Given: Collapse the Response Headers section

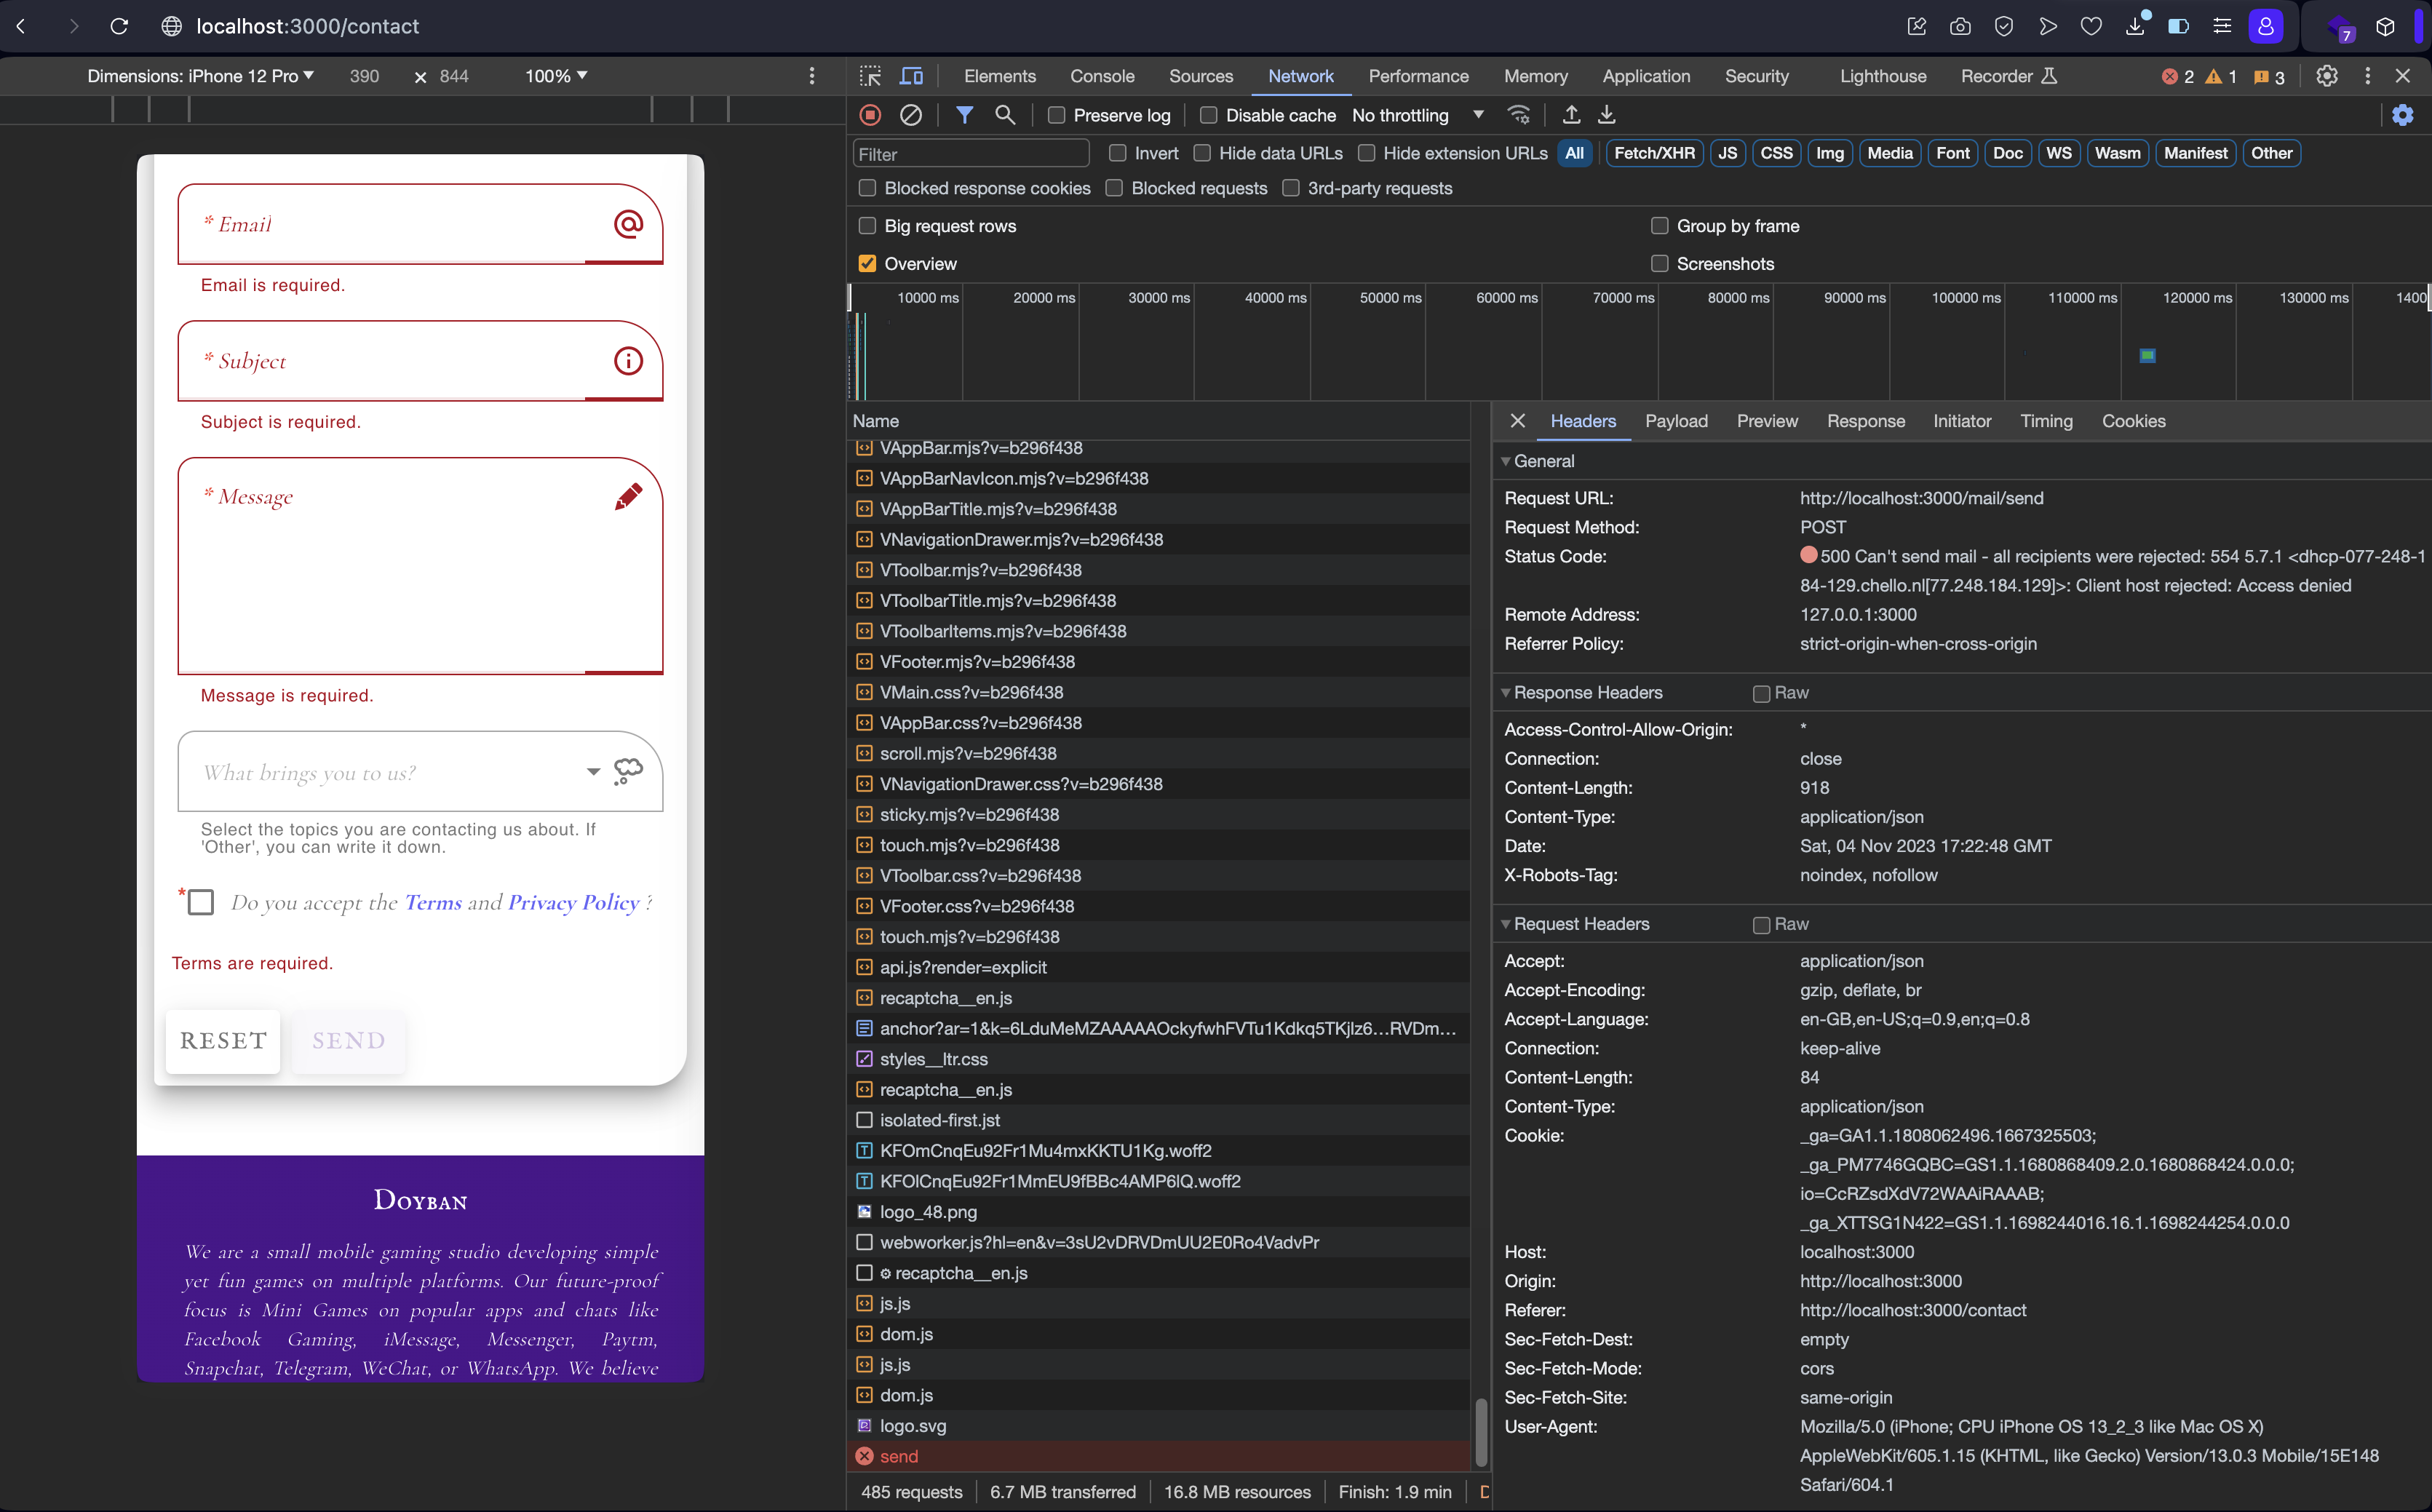Looking at the screenshot, I should [x=1506, y=692].
